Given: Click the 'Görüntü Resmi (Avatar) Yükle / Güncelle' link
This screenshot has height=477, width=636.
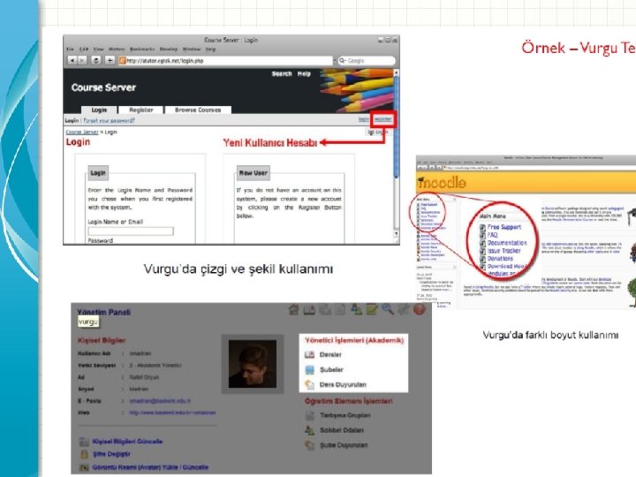Looking at the screenshot, I should [x=150, y=467].
